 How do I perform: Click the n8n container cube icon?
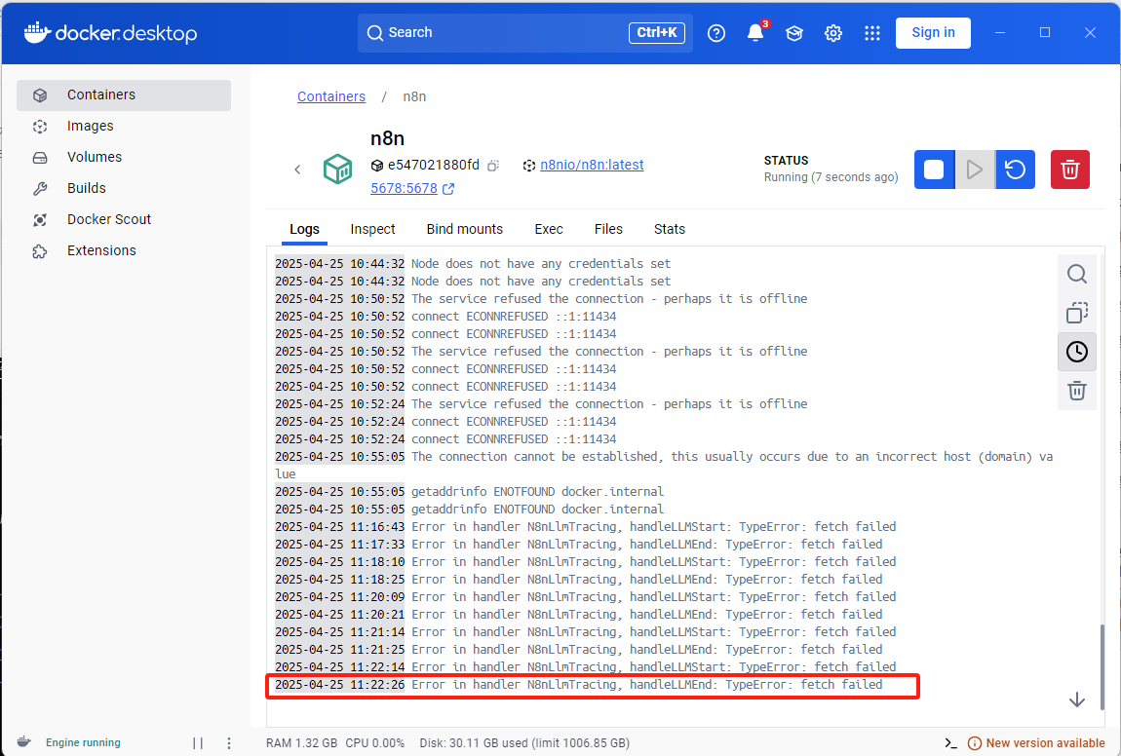(337, 170)
